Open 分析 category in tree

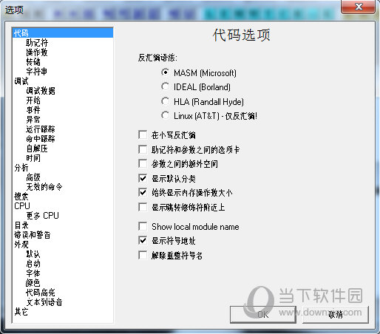pos(21,168)
